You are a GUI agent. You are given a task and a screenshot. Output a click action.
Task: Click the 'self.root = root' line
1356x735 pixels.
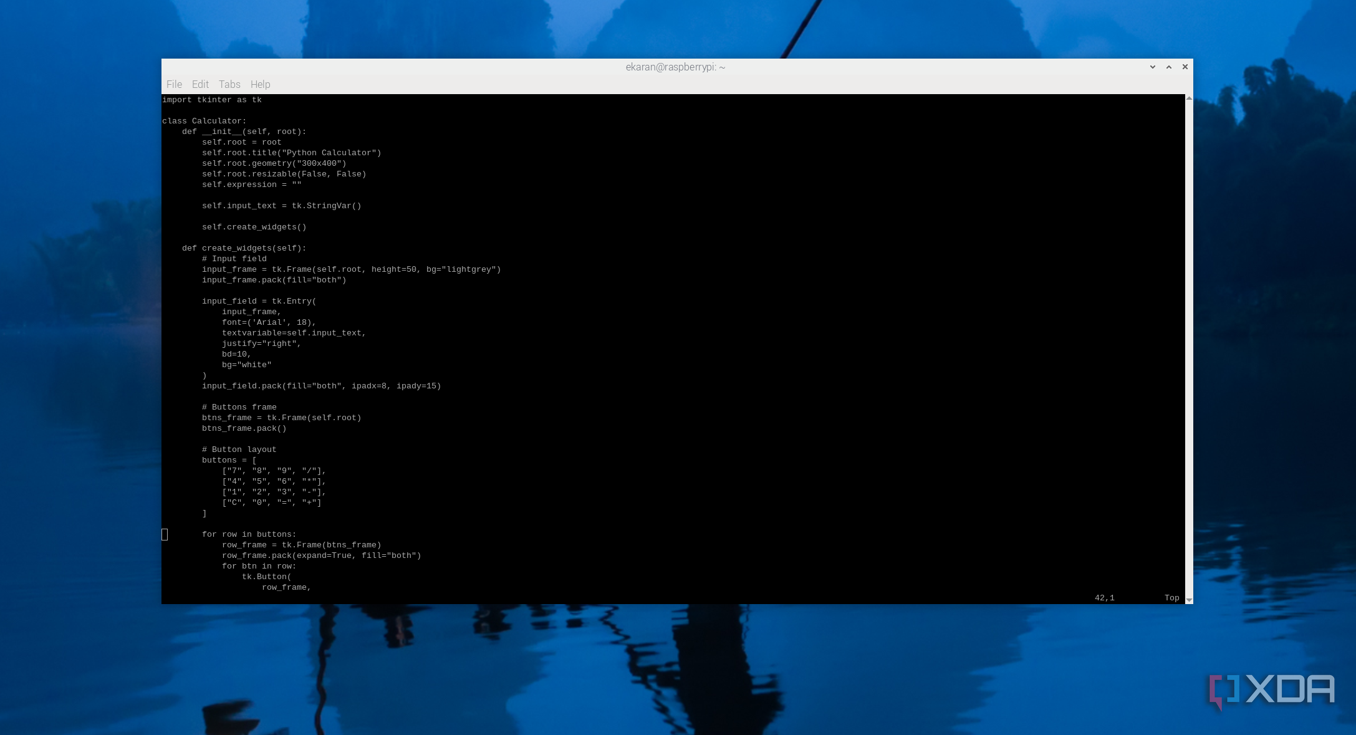point(242,142)
